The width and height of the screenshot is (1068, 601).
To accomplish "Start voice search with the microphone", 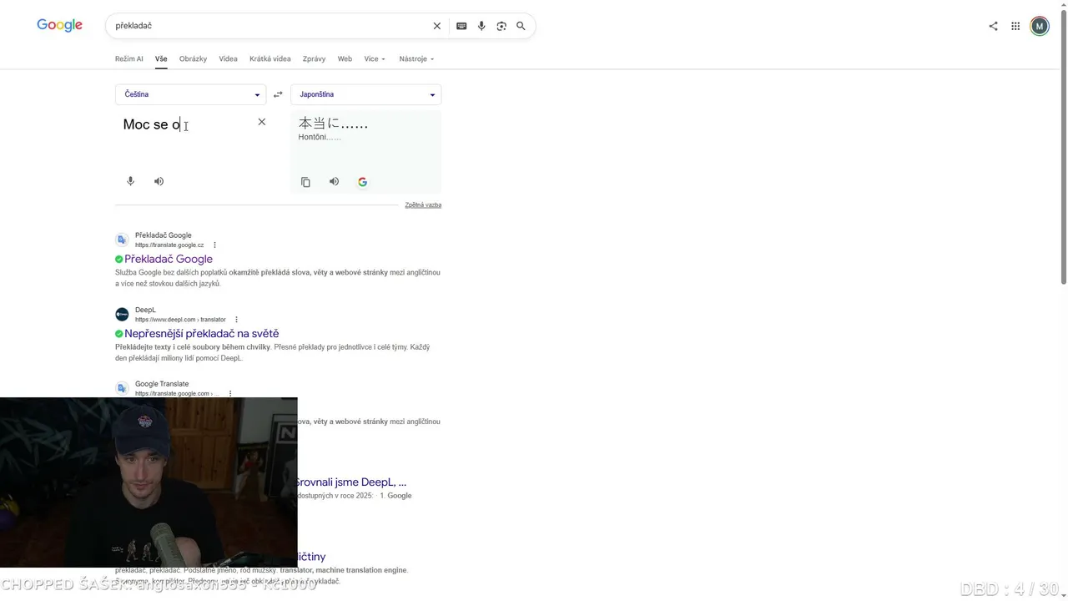I will [481, 26].
